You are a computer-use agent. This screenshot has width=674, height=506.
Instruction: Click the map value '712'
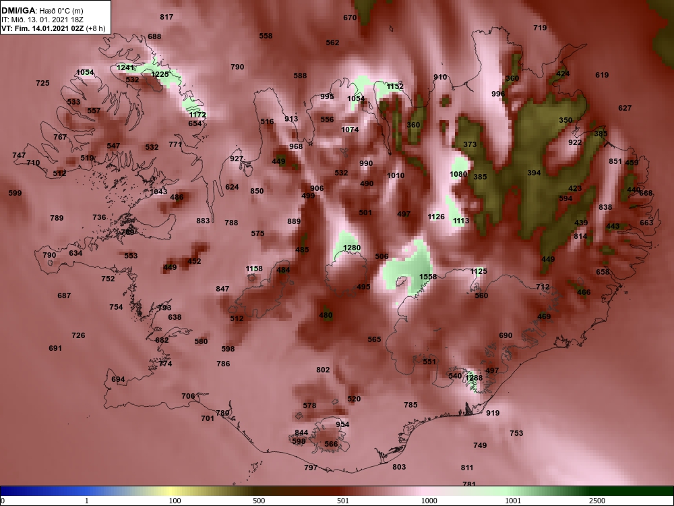tap(543, 287)
